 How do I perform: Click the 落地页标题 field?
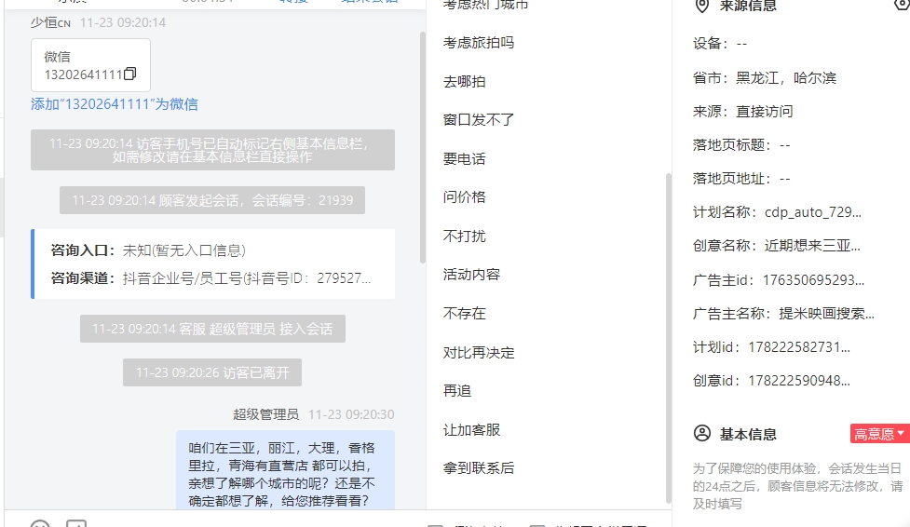741,145
